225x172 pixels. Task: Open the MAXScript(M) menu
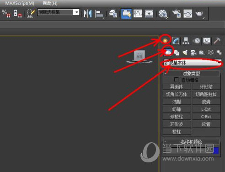tap(20, 3)
